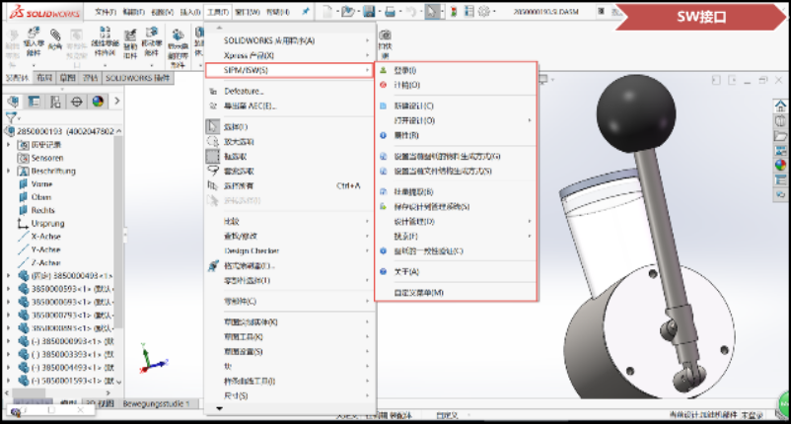Expand the 3850000593<1> component node
Image resolution: width=791 pixels, height=425 pixels.
[x=9, y=289]
